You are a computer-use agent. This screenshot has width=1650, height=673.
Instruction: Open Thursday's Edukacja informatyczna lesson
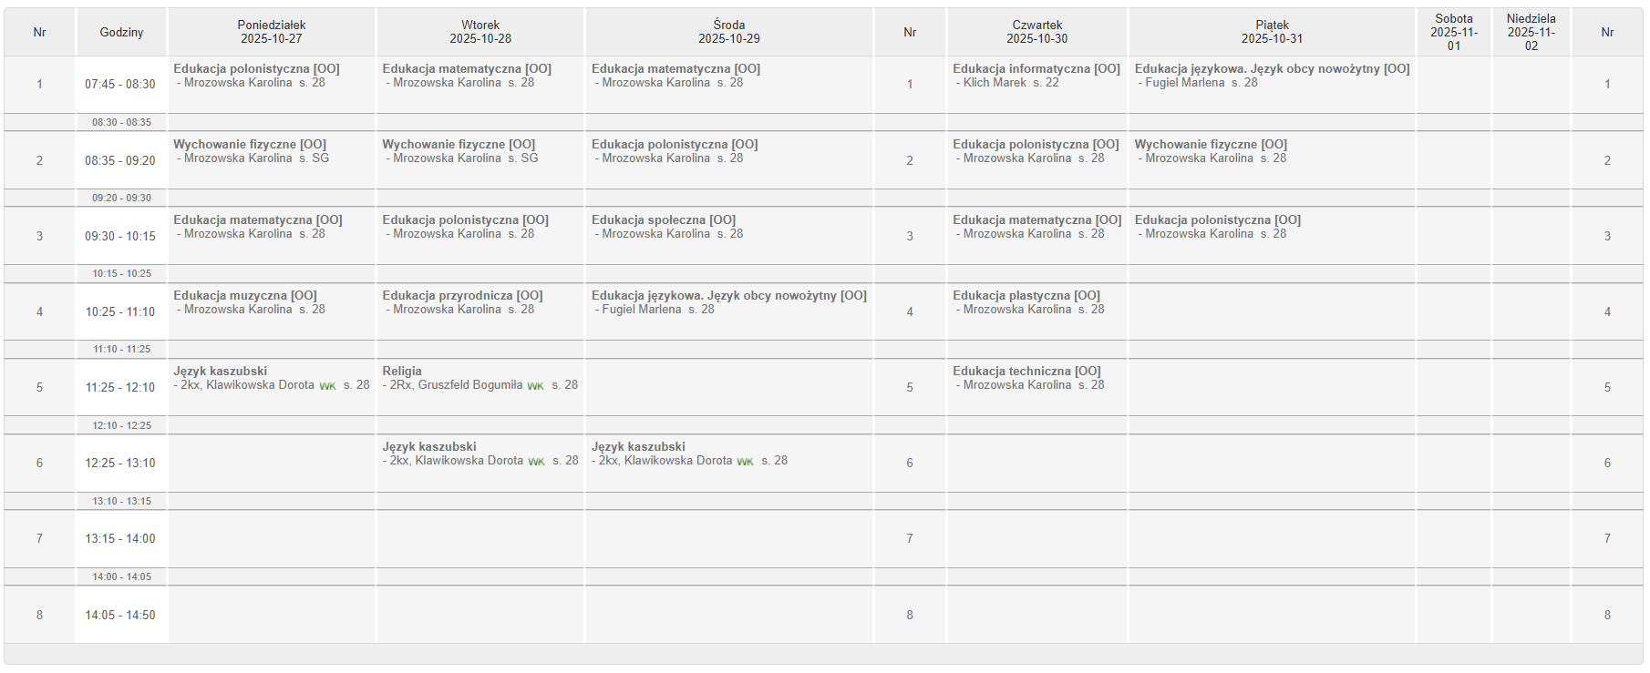pos(1036,69)
